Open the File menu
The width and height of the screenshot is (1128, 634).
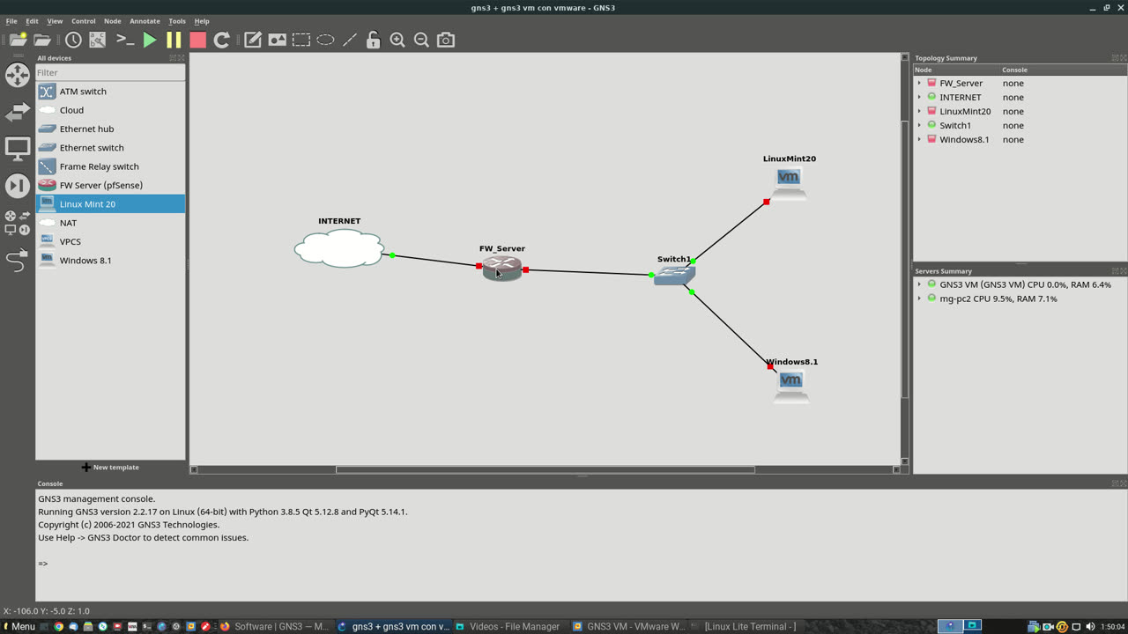[x=11, y=21]
